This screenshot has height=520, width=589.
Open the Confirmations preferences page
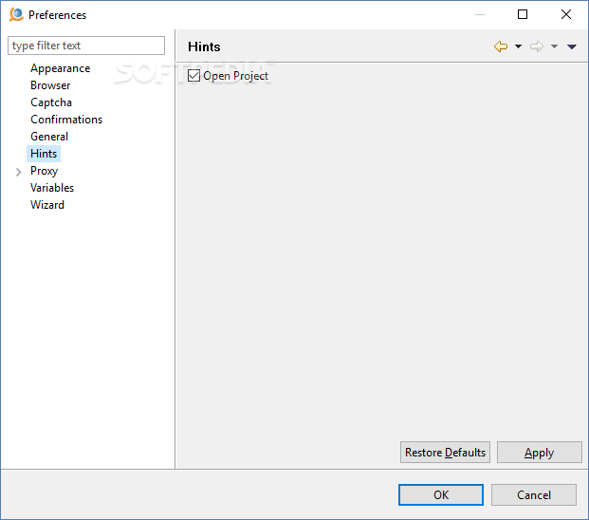coord(66,120)
